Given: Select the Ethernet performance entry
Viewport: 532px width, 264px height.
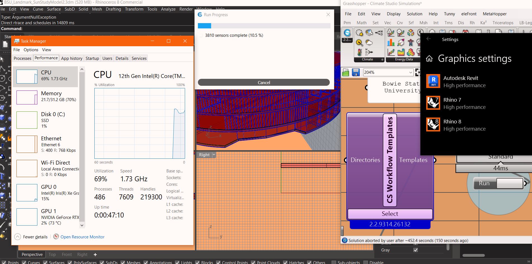Looking at the screenshot, I should (45, 144).
